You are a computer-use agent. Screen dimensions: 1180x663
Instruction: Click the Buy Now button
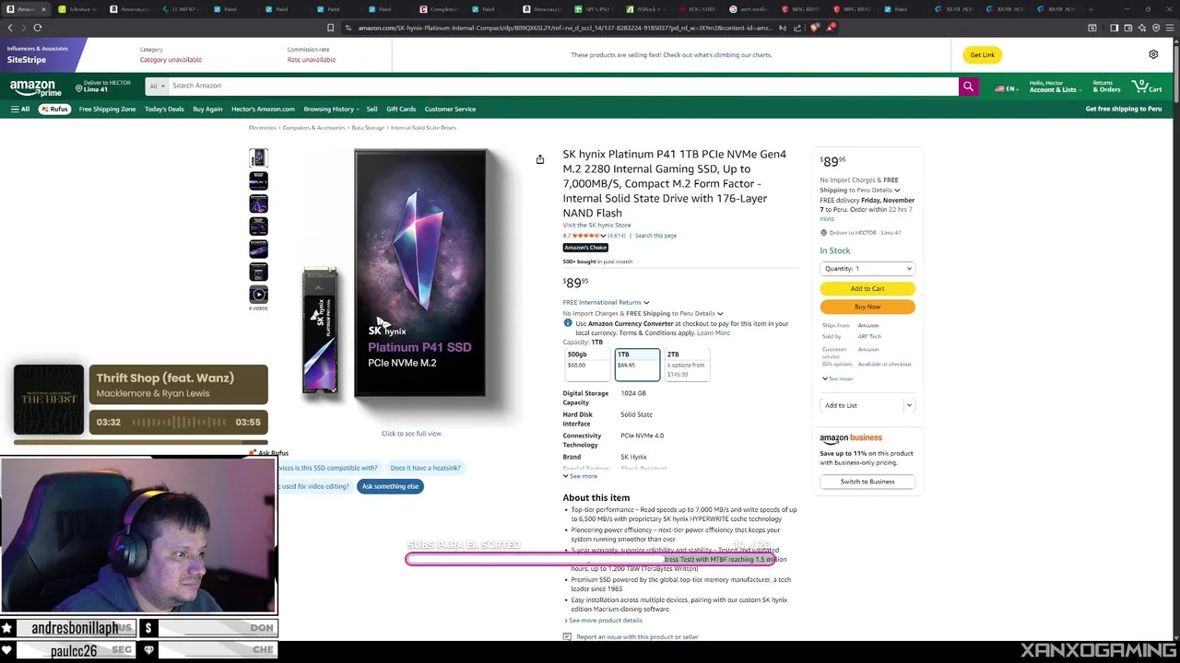pos(867,307)
